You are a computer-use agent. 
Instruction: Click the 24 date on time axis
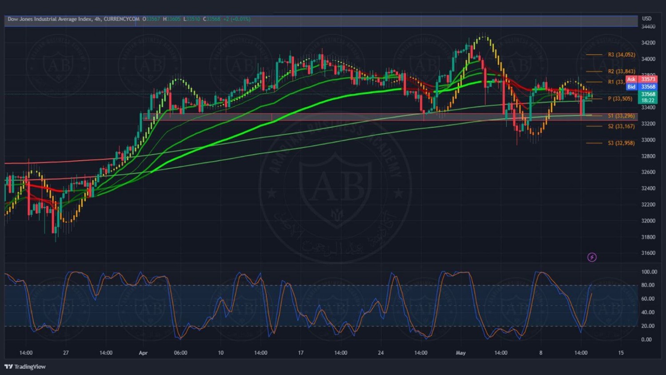[381, 353]
